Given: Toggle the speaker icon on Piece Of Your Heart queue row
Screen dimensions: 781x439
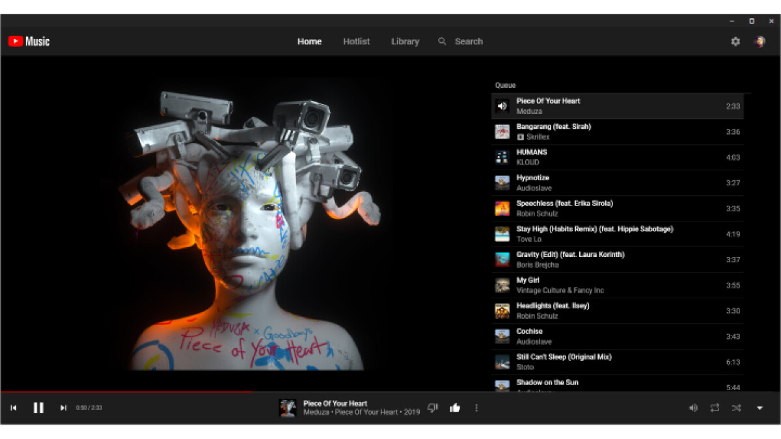Looking at the screenshot, I should click(502, 106).
